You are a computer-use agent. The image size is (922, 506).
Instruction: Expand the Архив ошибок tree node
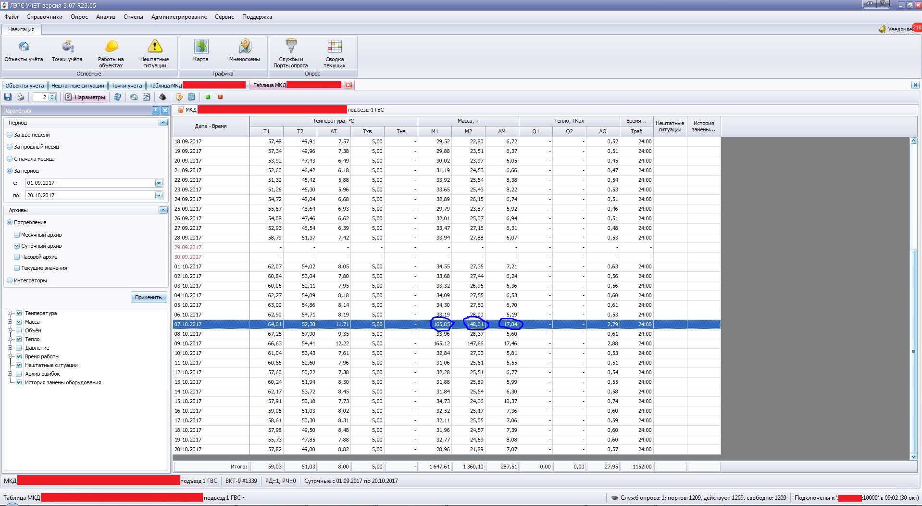point(10,374)
